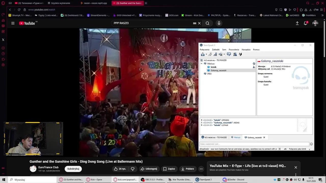This screenshot has height=183, width=326.
Task: Reload the page with browser refresh icon
Action: point(19,10)
